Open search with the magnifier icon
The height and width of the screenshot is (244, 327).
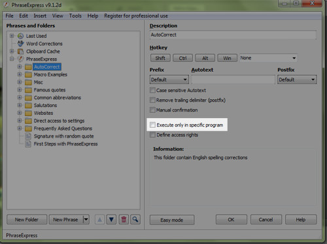coord(135,219)
